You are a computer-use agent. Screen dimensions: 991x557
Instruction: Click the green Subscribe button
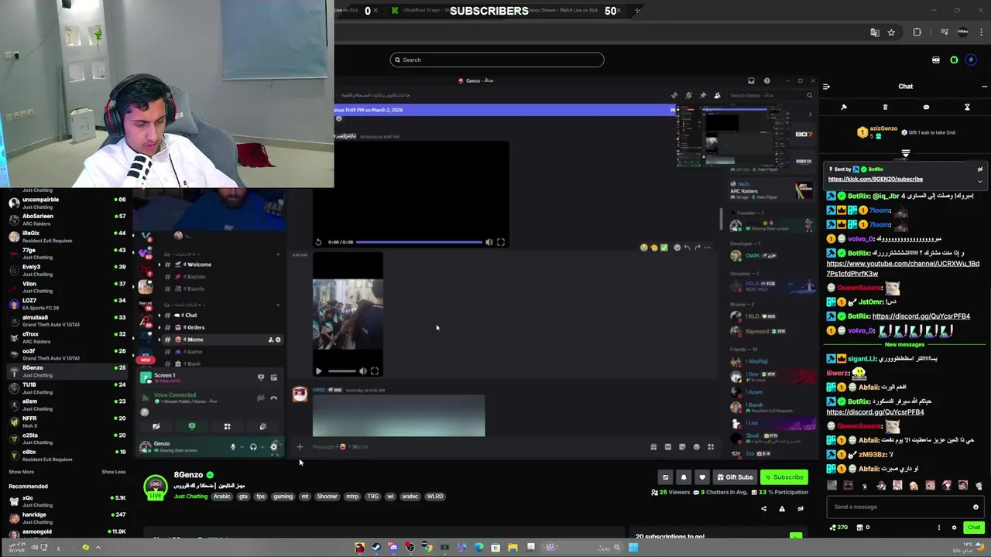tap(784, 477)
